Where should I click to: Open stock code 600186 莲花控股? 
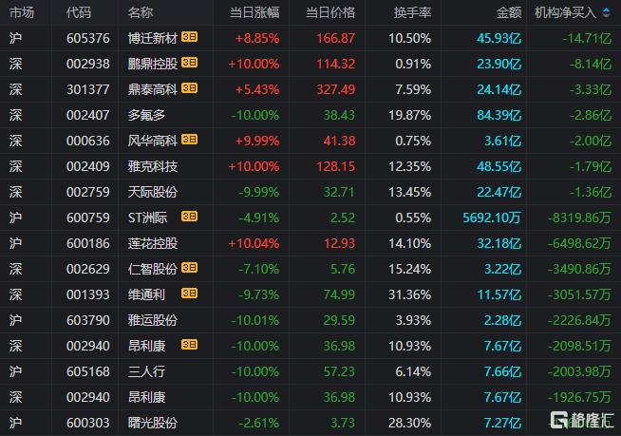88,243
